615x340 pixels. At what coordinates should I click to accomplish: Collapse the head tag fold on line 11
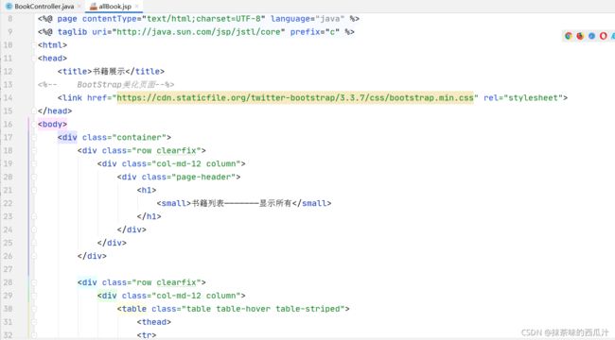(x=34, y=59)
